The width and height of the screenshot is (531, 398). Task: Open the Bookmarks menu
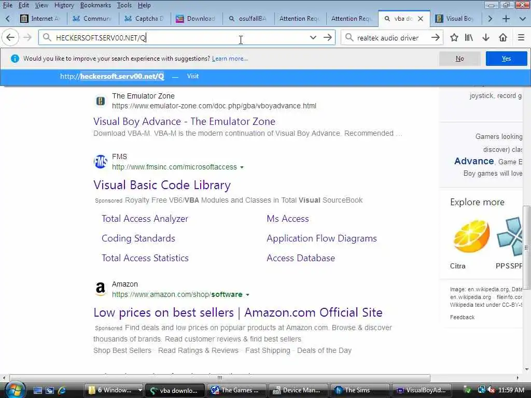(95, 5)
